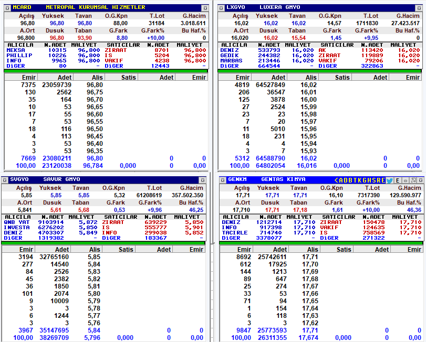
Task: Click total quantity 64527849 in LXGYO depth
Action: tap(271, 85)
